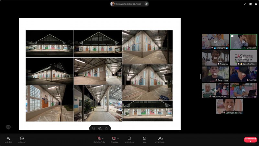Image resolution: width=259 pixels, height=146 pixels.
Task: Select the Teerachai(For W... video tile
Action: [x=215, y=91]
